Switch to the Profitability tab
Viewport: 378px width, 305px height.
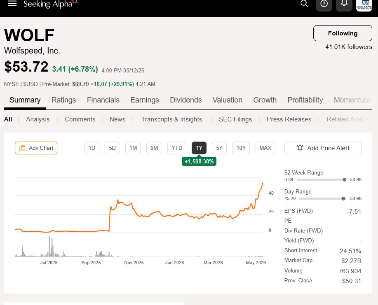tap(305, 100)
